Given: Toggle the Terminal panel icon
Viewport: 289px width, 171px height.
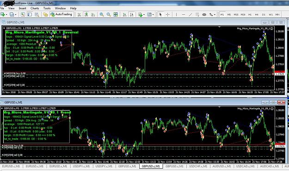Looking at the screenshot, I should point(30,14).
